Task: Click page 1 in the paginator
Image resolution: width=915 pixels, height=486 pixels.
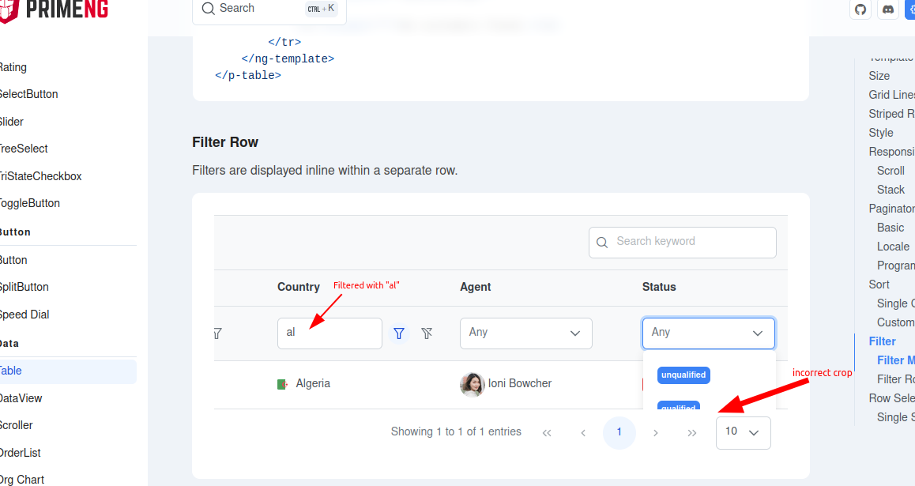Action: pos(619,432)
